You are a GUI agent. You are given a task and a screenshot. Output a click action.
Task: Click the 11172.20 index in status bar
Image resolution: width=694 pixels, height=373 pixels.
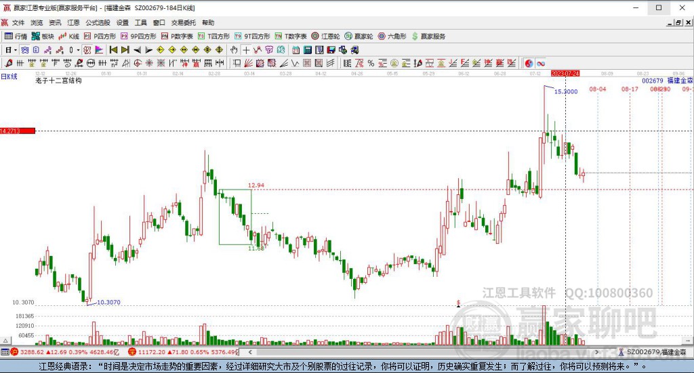151,352
